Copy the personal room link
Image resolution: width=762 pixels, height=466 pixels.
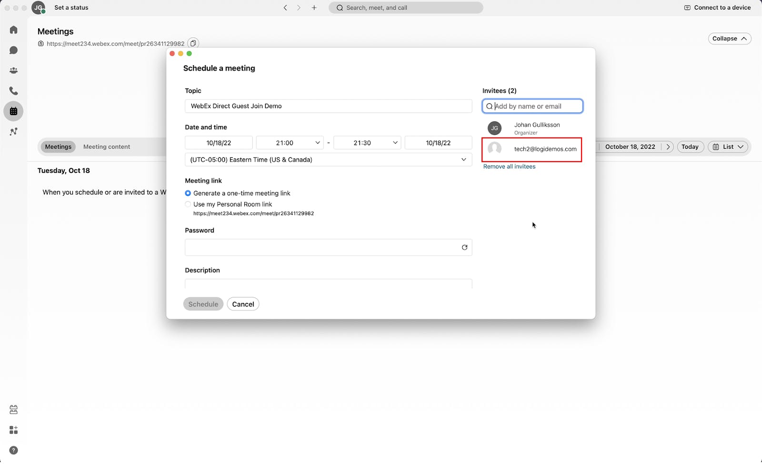pyautogui.click(x=193, y=43)
